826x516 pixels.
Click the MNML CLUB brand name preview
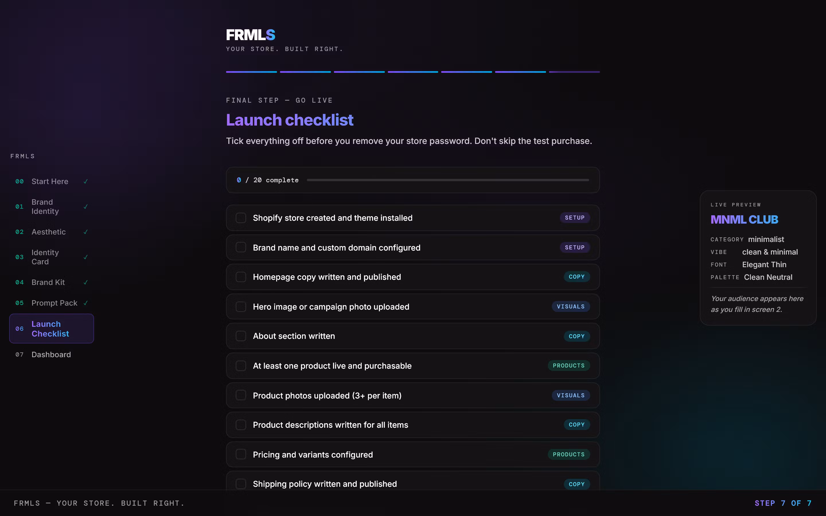pos(744,219)
